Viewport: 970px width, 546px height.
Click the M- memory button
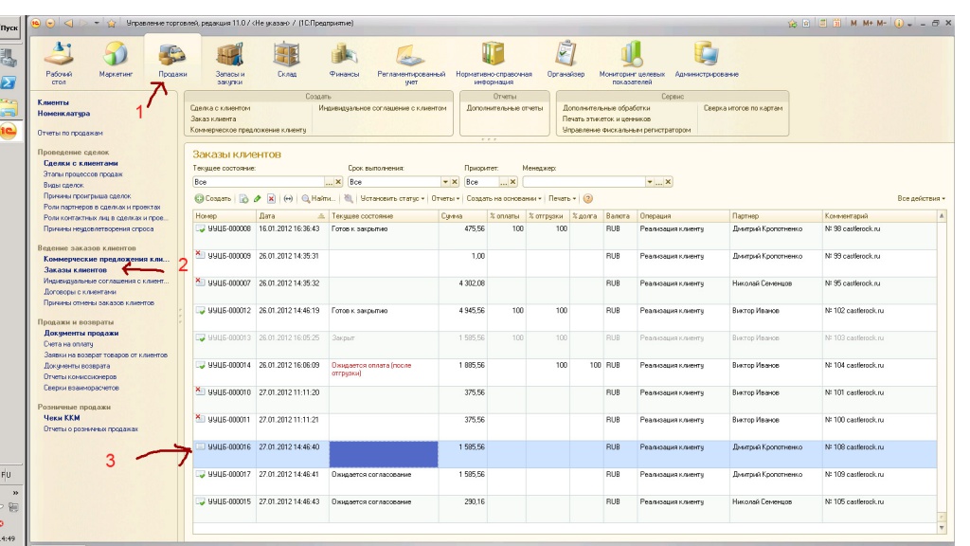click(882, 24)
